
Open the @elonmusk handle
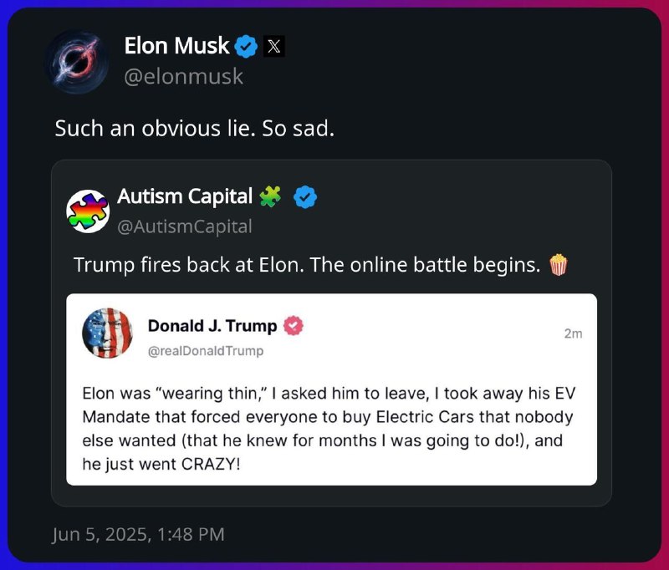click(183, 77)
